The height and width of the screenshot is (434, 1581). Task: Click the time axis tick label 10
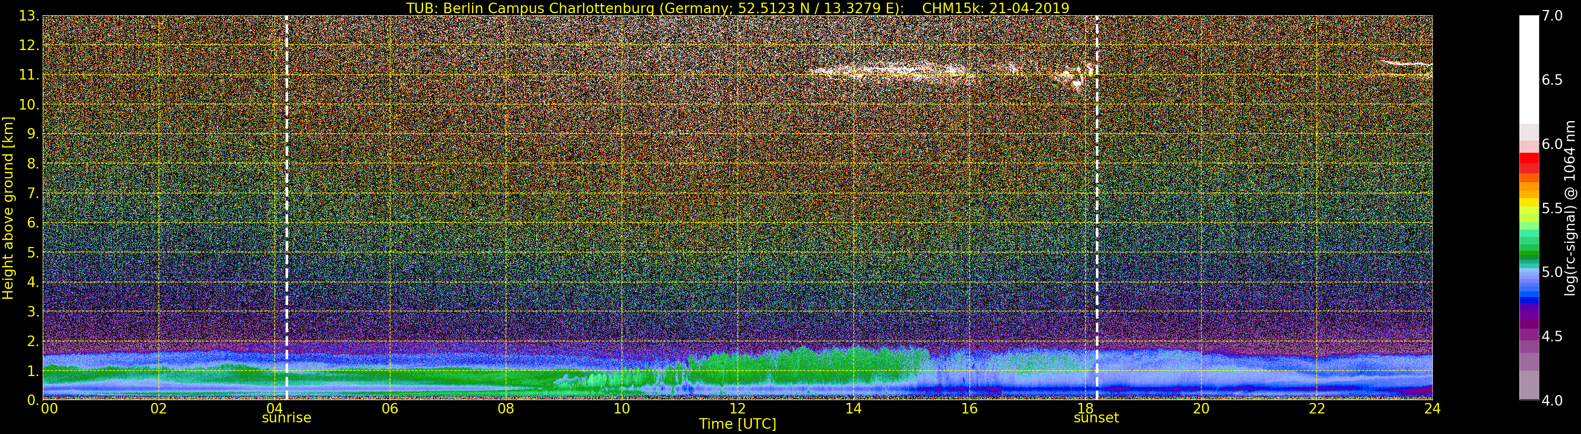[x=622, y=409]
